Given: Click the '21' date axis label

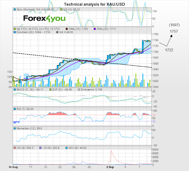Looking at the screenshot, I should [x=46, y=167].
